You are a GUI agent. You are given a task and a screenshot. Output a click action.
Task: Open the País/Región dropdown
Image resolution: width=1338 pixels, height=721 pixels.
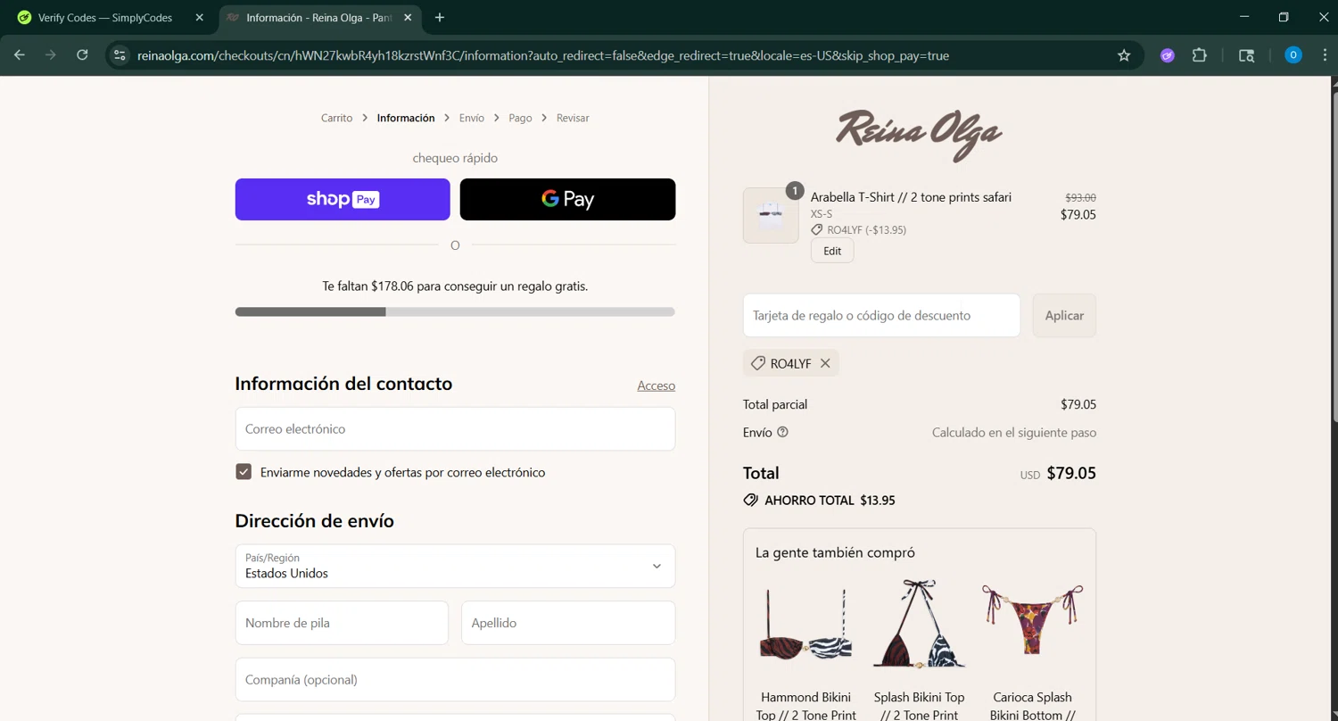pos(455,566)
